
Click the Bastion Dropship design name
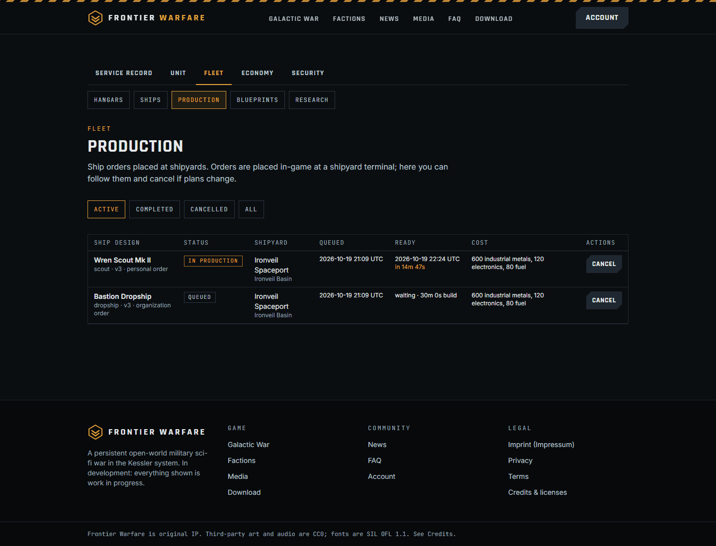coord(123,296)
